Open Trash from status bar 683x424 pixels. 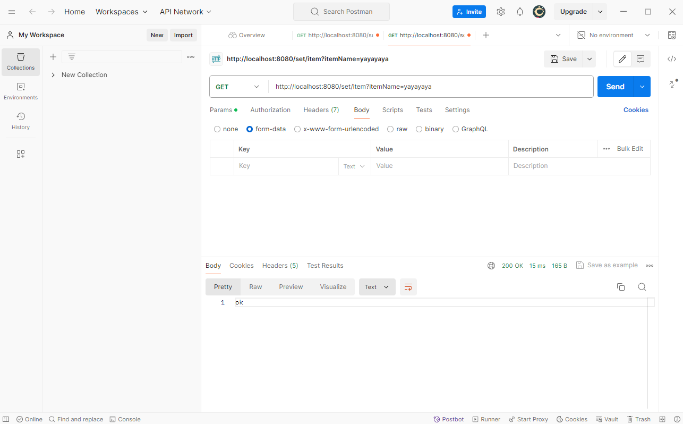pos(639,419)
